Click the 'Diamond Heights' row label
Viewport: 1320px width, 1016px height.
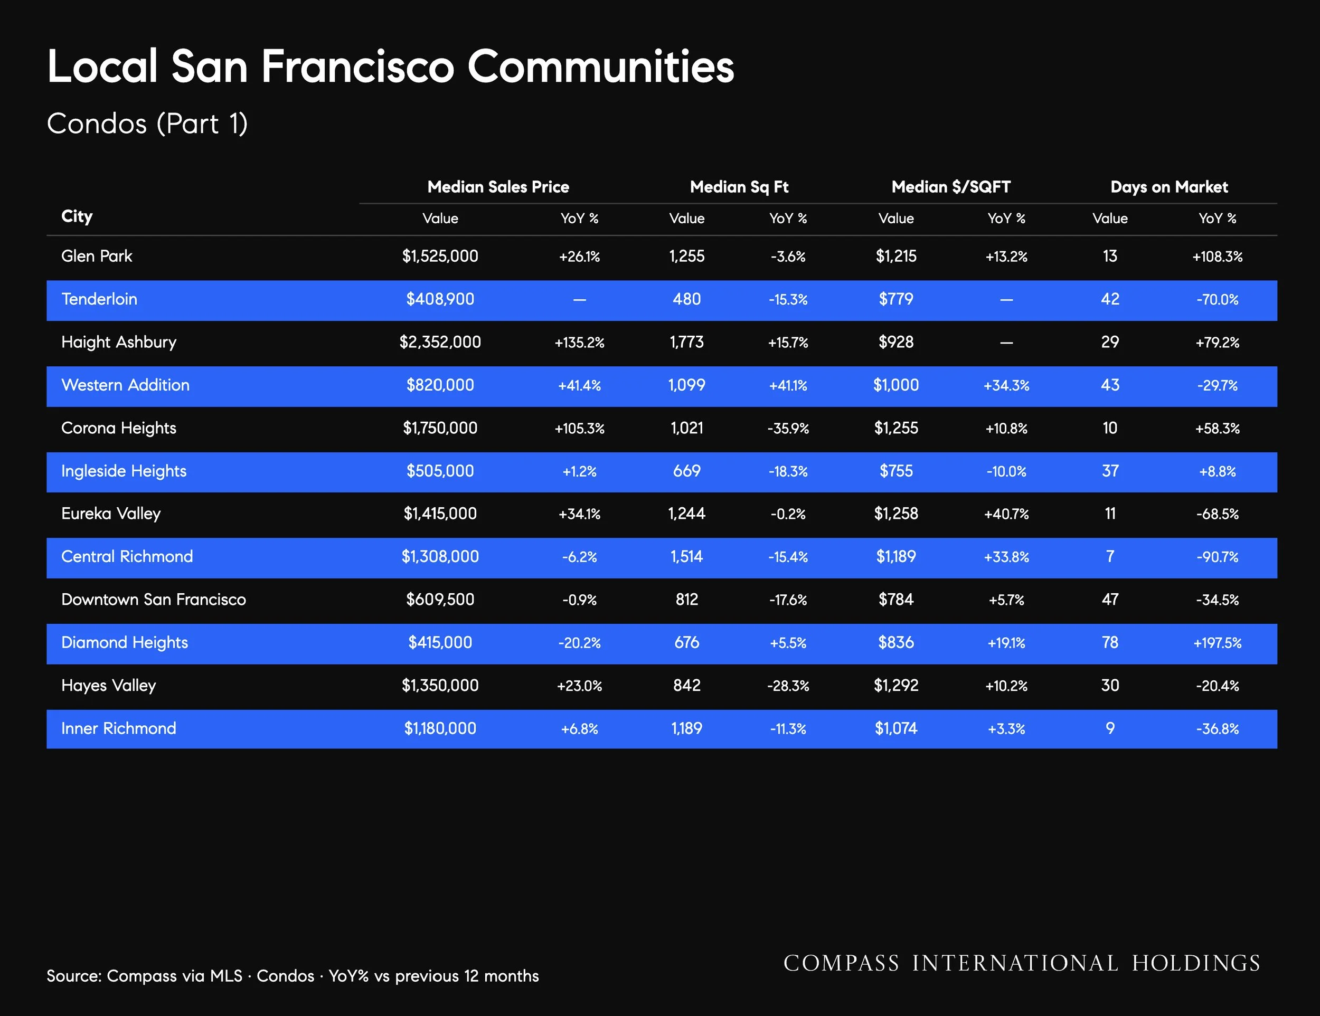pos(125,643)
